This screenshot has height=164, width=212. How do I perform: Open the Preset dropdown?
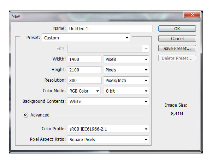[86, 38]
